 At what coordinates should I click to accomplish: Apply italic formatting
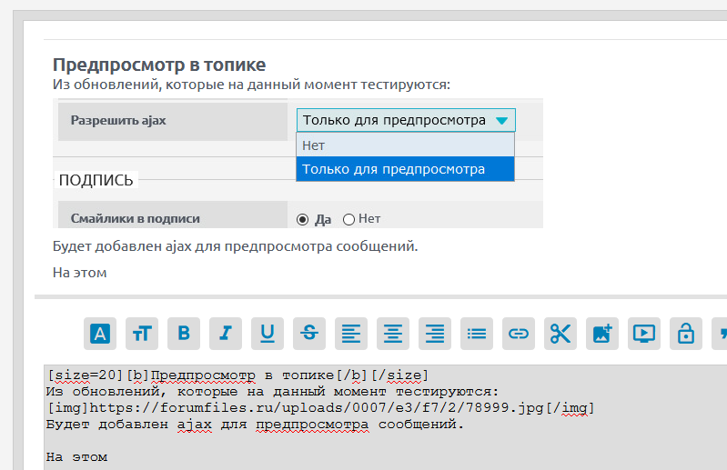[x=226, y=334]
